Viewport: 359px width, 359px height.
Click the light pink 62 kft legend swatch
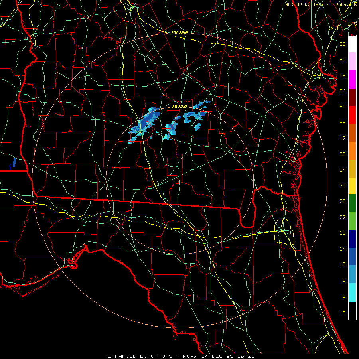tap(352, 61)
